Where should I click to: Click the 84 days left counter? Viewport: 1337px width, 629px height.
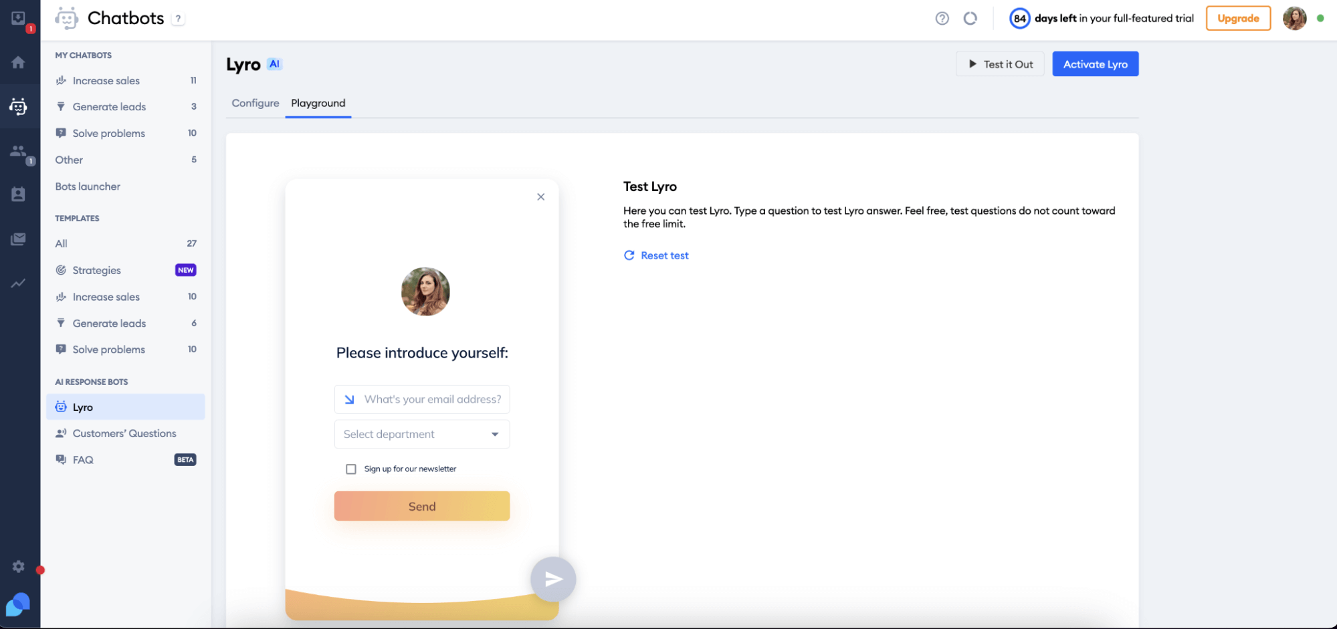coord(1019,19)
